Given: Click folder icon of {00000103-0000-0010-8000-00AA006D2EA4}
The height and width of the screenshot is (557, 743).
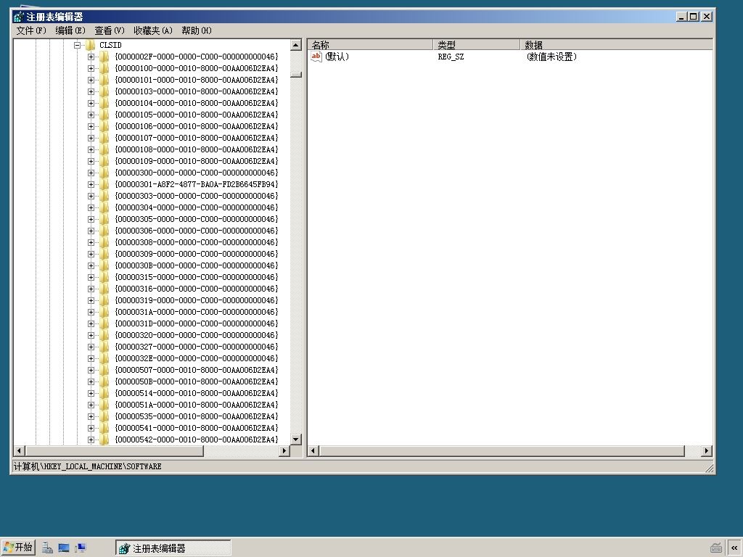Looking at the screenshot, I should pyautogui.click(x=104, y=91).
